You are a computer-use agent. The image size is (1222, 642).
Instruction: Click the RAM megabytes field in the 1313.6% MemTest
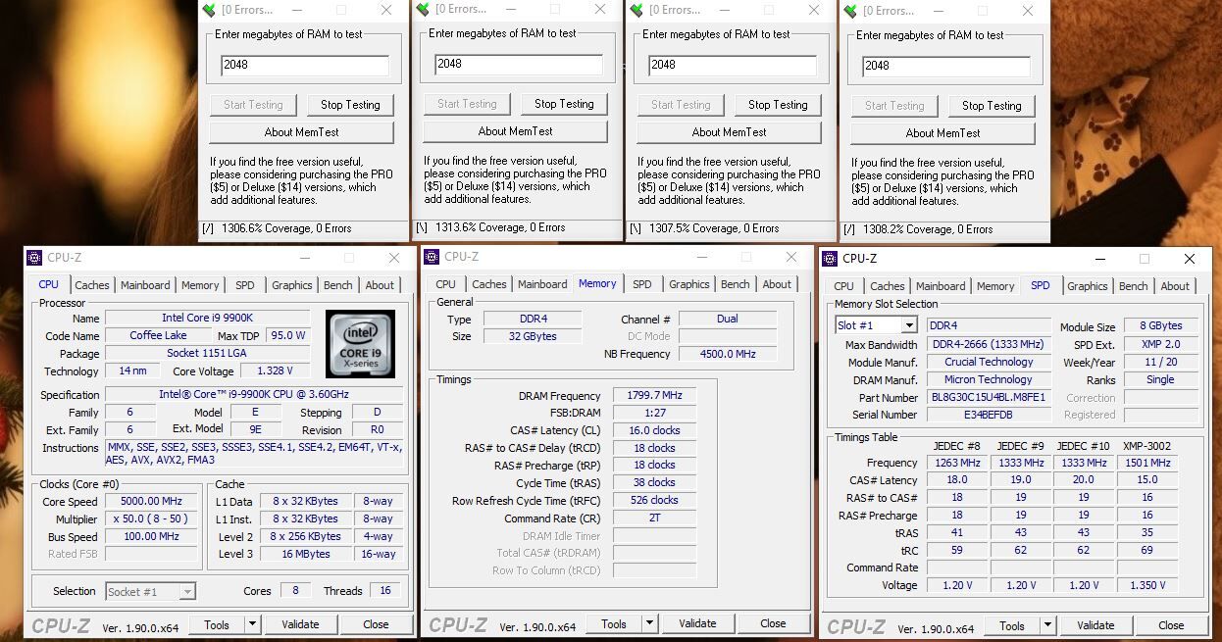[x=519, y=65]
